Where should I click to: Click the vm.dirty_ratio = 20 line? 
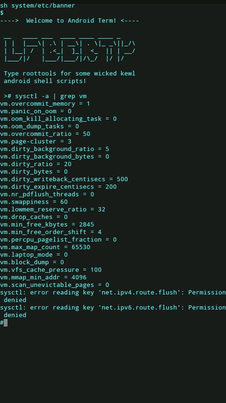pos(36,164)
